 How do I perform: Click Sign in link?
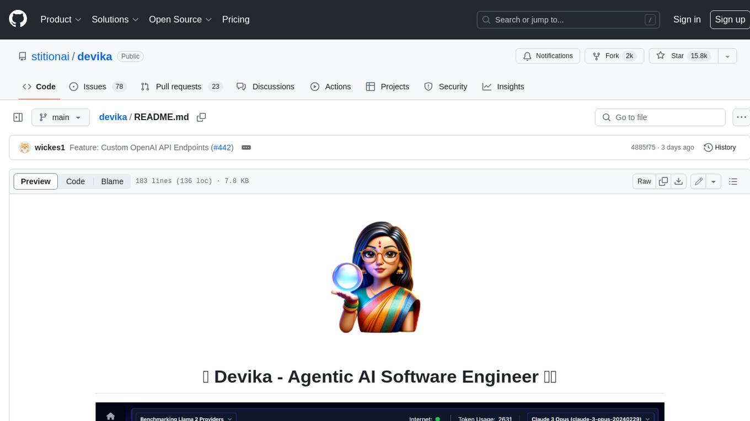687,19
